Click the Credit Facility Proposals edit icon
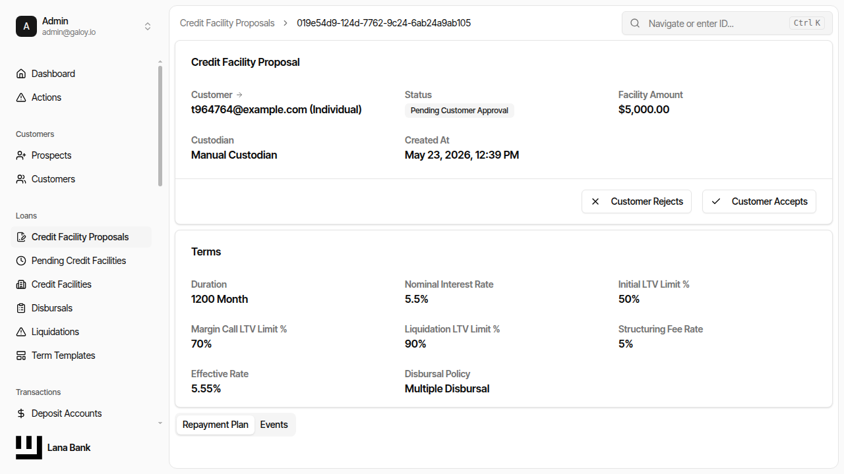844x474 pixels. click(21, 237)
